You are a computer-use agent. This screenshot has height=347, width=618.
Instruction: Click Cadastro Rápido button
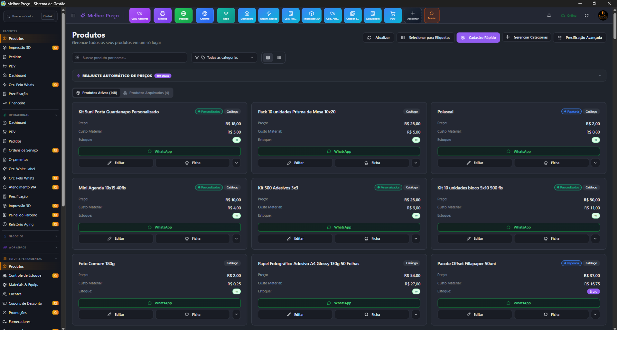click(x=478, y=38)
